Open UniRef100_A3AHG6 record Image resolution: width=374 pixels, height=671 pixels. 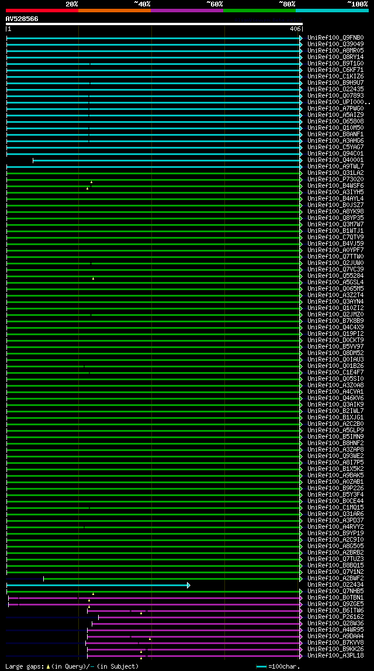point(335,141)
